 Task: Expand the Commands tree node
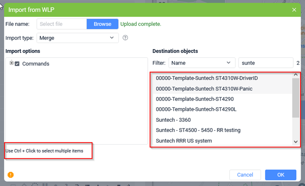pyautogui.click(x=12, y=63)
